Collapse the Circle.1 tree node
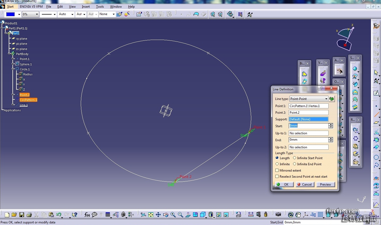This screenshot has width=381, height=225. [13, 69]
